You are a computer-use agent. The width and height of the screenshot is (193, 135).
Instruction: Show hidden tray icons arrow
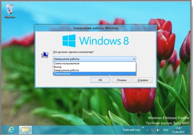(147, 130)
